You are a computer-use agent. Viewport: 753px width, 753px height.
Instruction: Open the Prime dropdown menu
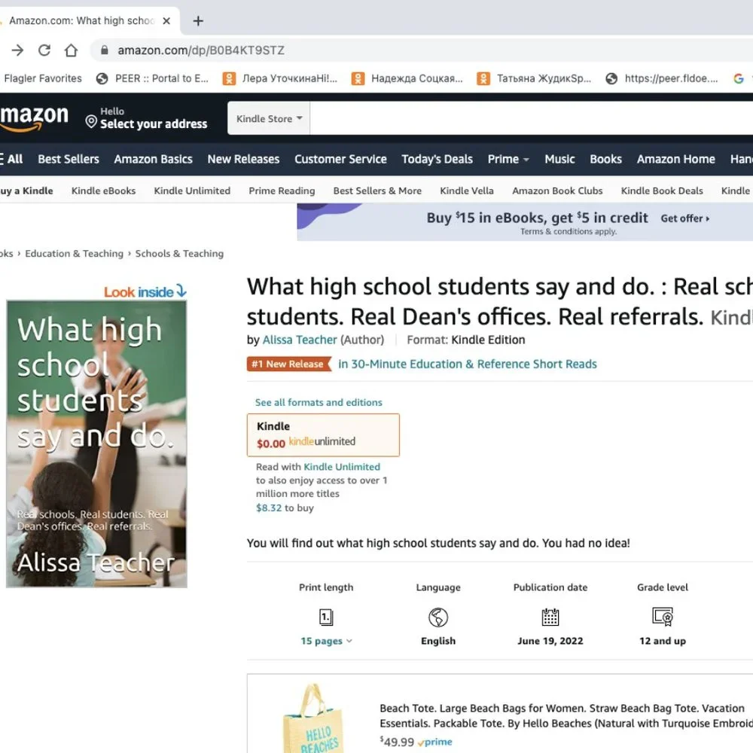508,160
